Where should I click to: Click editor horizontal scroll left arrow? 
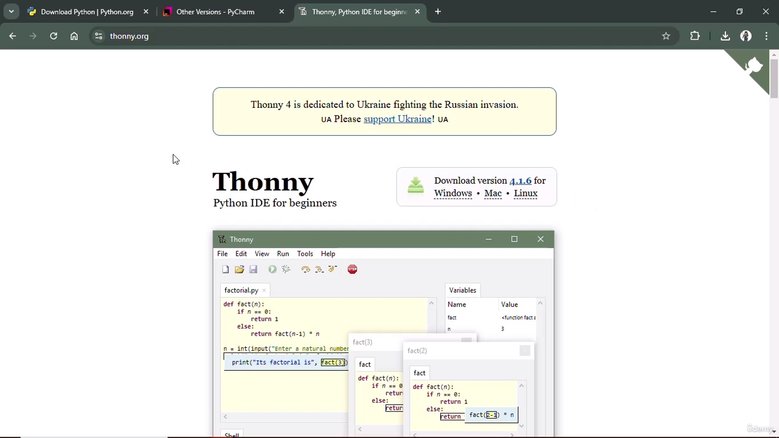(226, 417)
